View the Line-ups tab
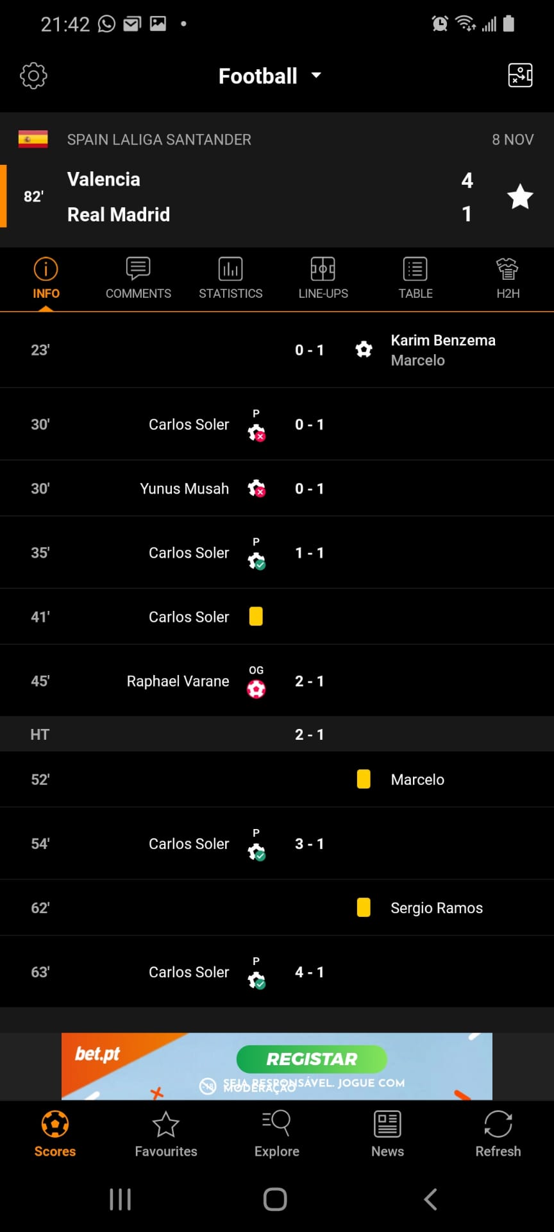This screenshot has height=1232, width=554. 323,278
